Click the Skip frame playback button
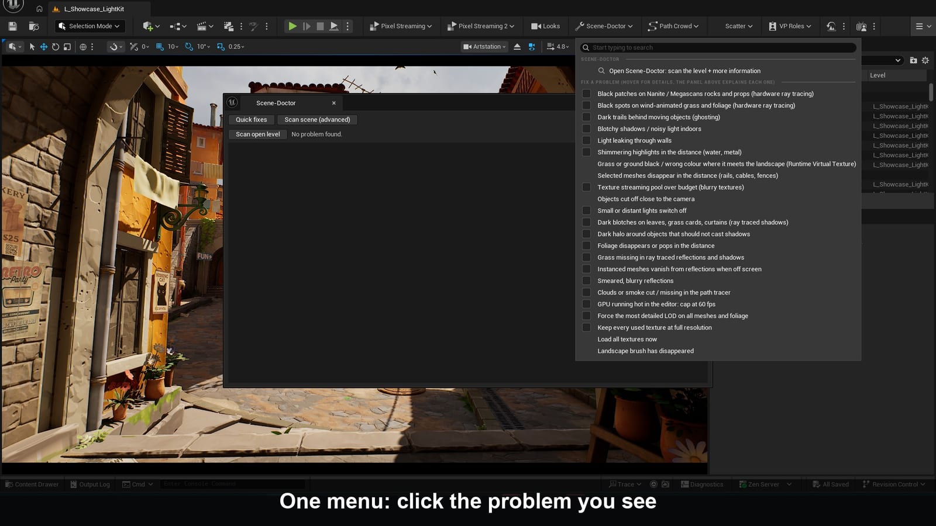936x526 pixels. pyautogui.click(x=307, y=26)
